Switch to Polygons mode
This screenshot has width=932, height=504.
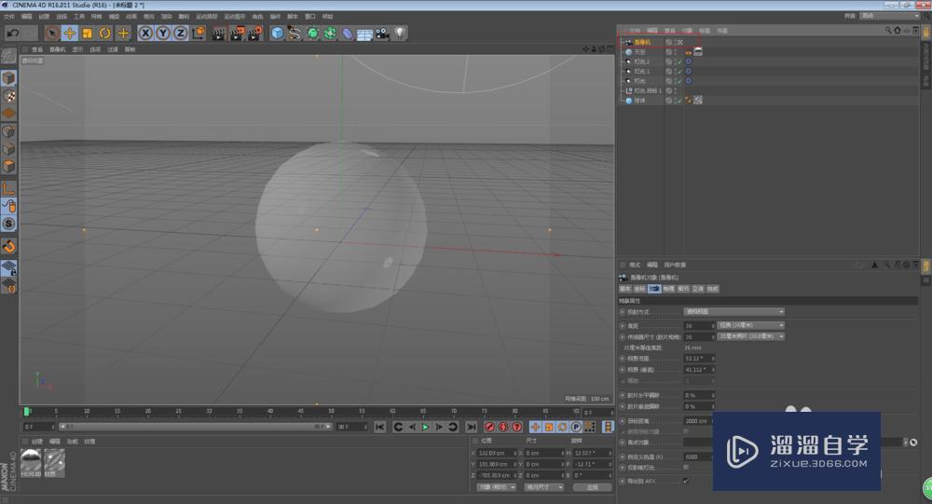pyautogui.click(x=8, y=166)
